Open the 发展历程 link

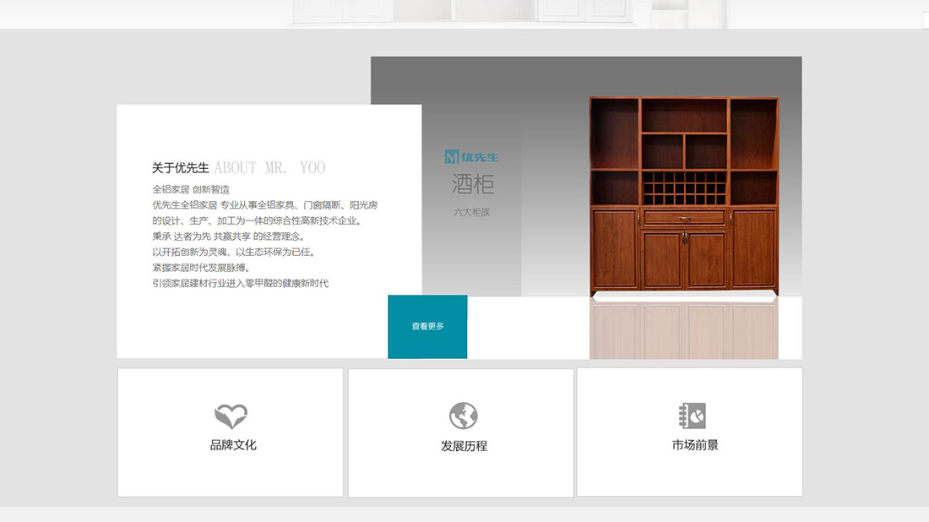point(464,446)
